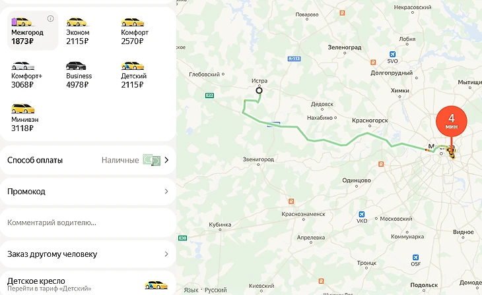Change map language via Язык Русский
The image size is (482, 295).
coord(205,290)
